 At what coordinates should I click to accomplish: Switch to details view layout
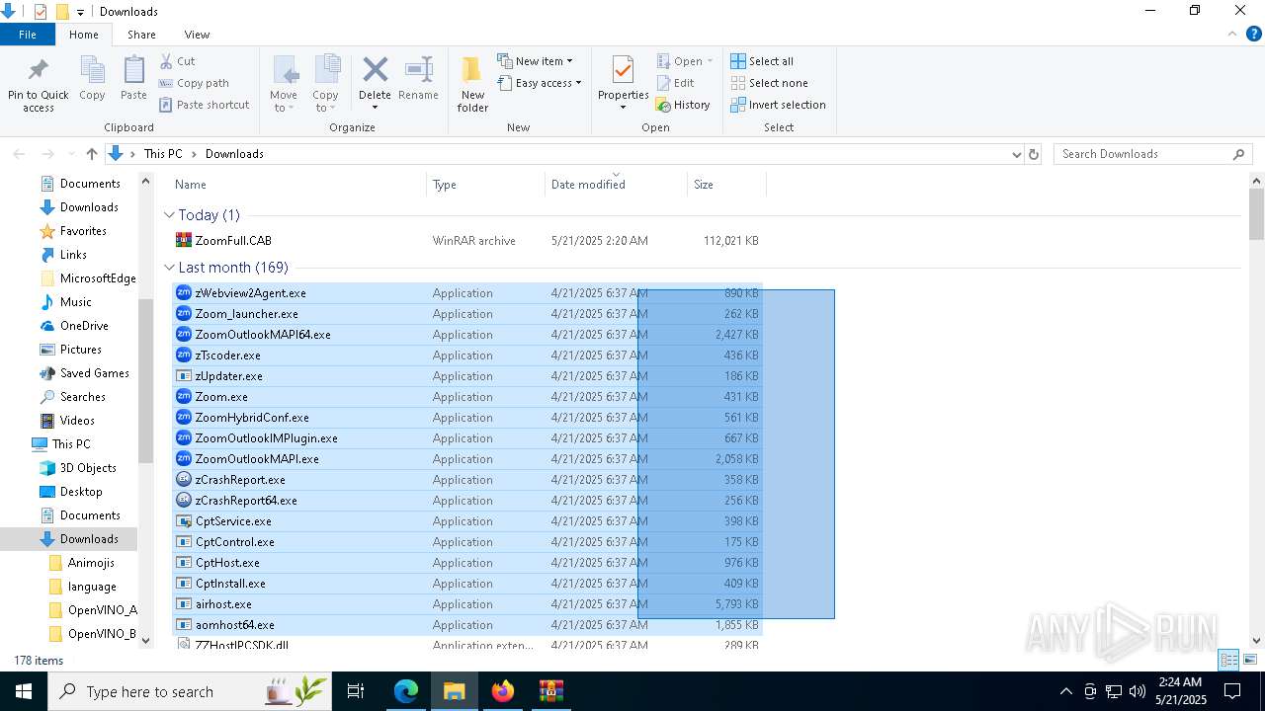click(1228, 660)
